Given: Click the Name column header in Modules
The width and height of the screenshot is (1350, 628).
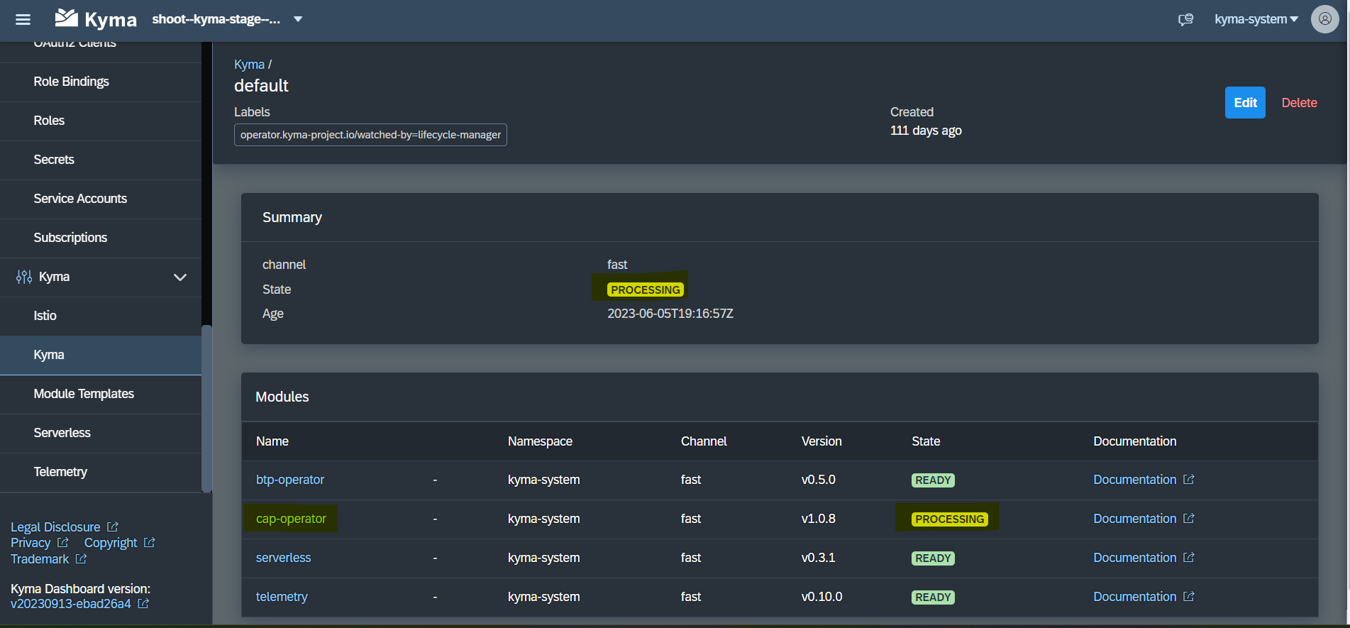Looking at the screenshot, I should pos(272,441).
